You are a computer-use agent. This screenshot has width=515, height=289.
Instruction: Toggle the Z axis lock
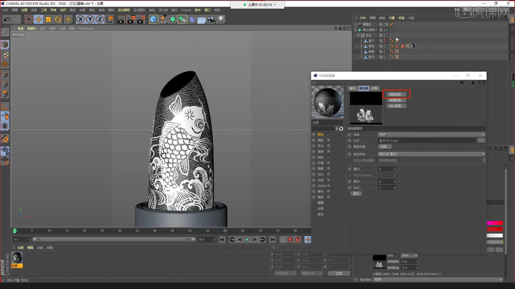[100, 19]
